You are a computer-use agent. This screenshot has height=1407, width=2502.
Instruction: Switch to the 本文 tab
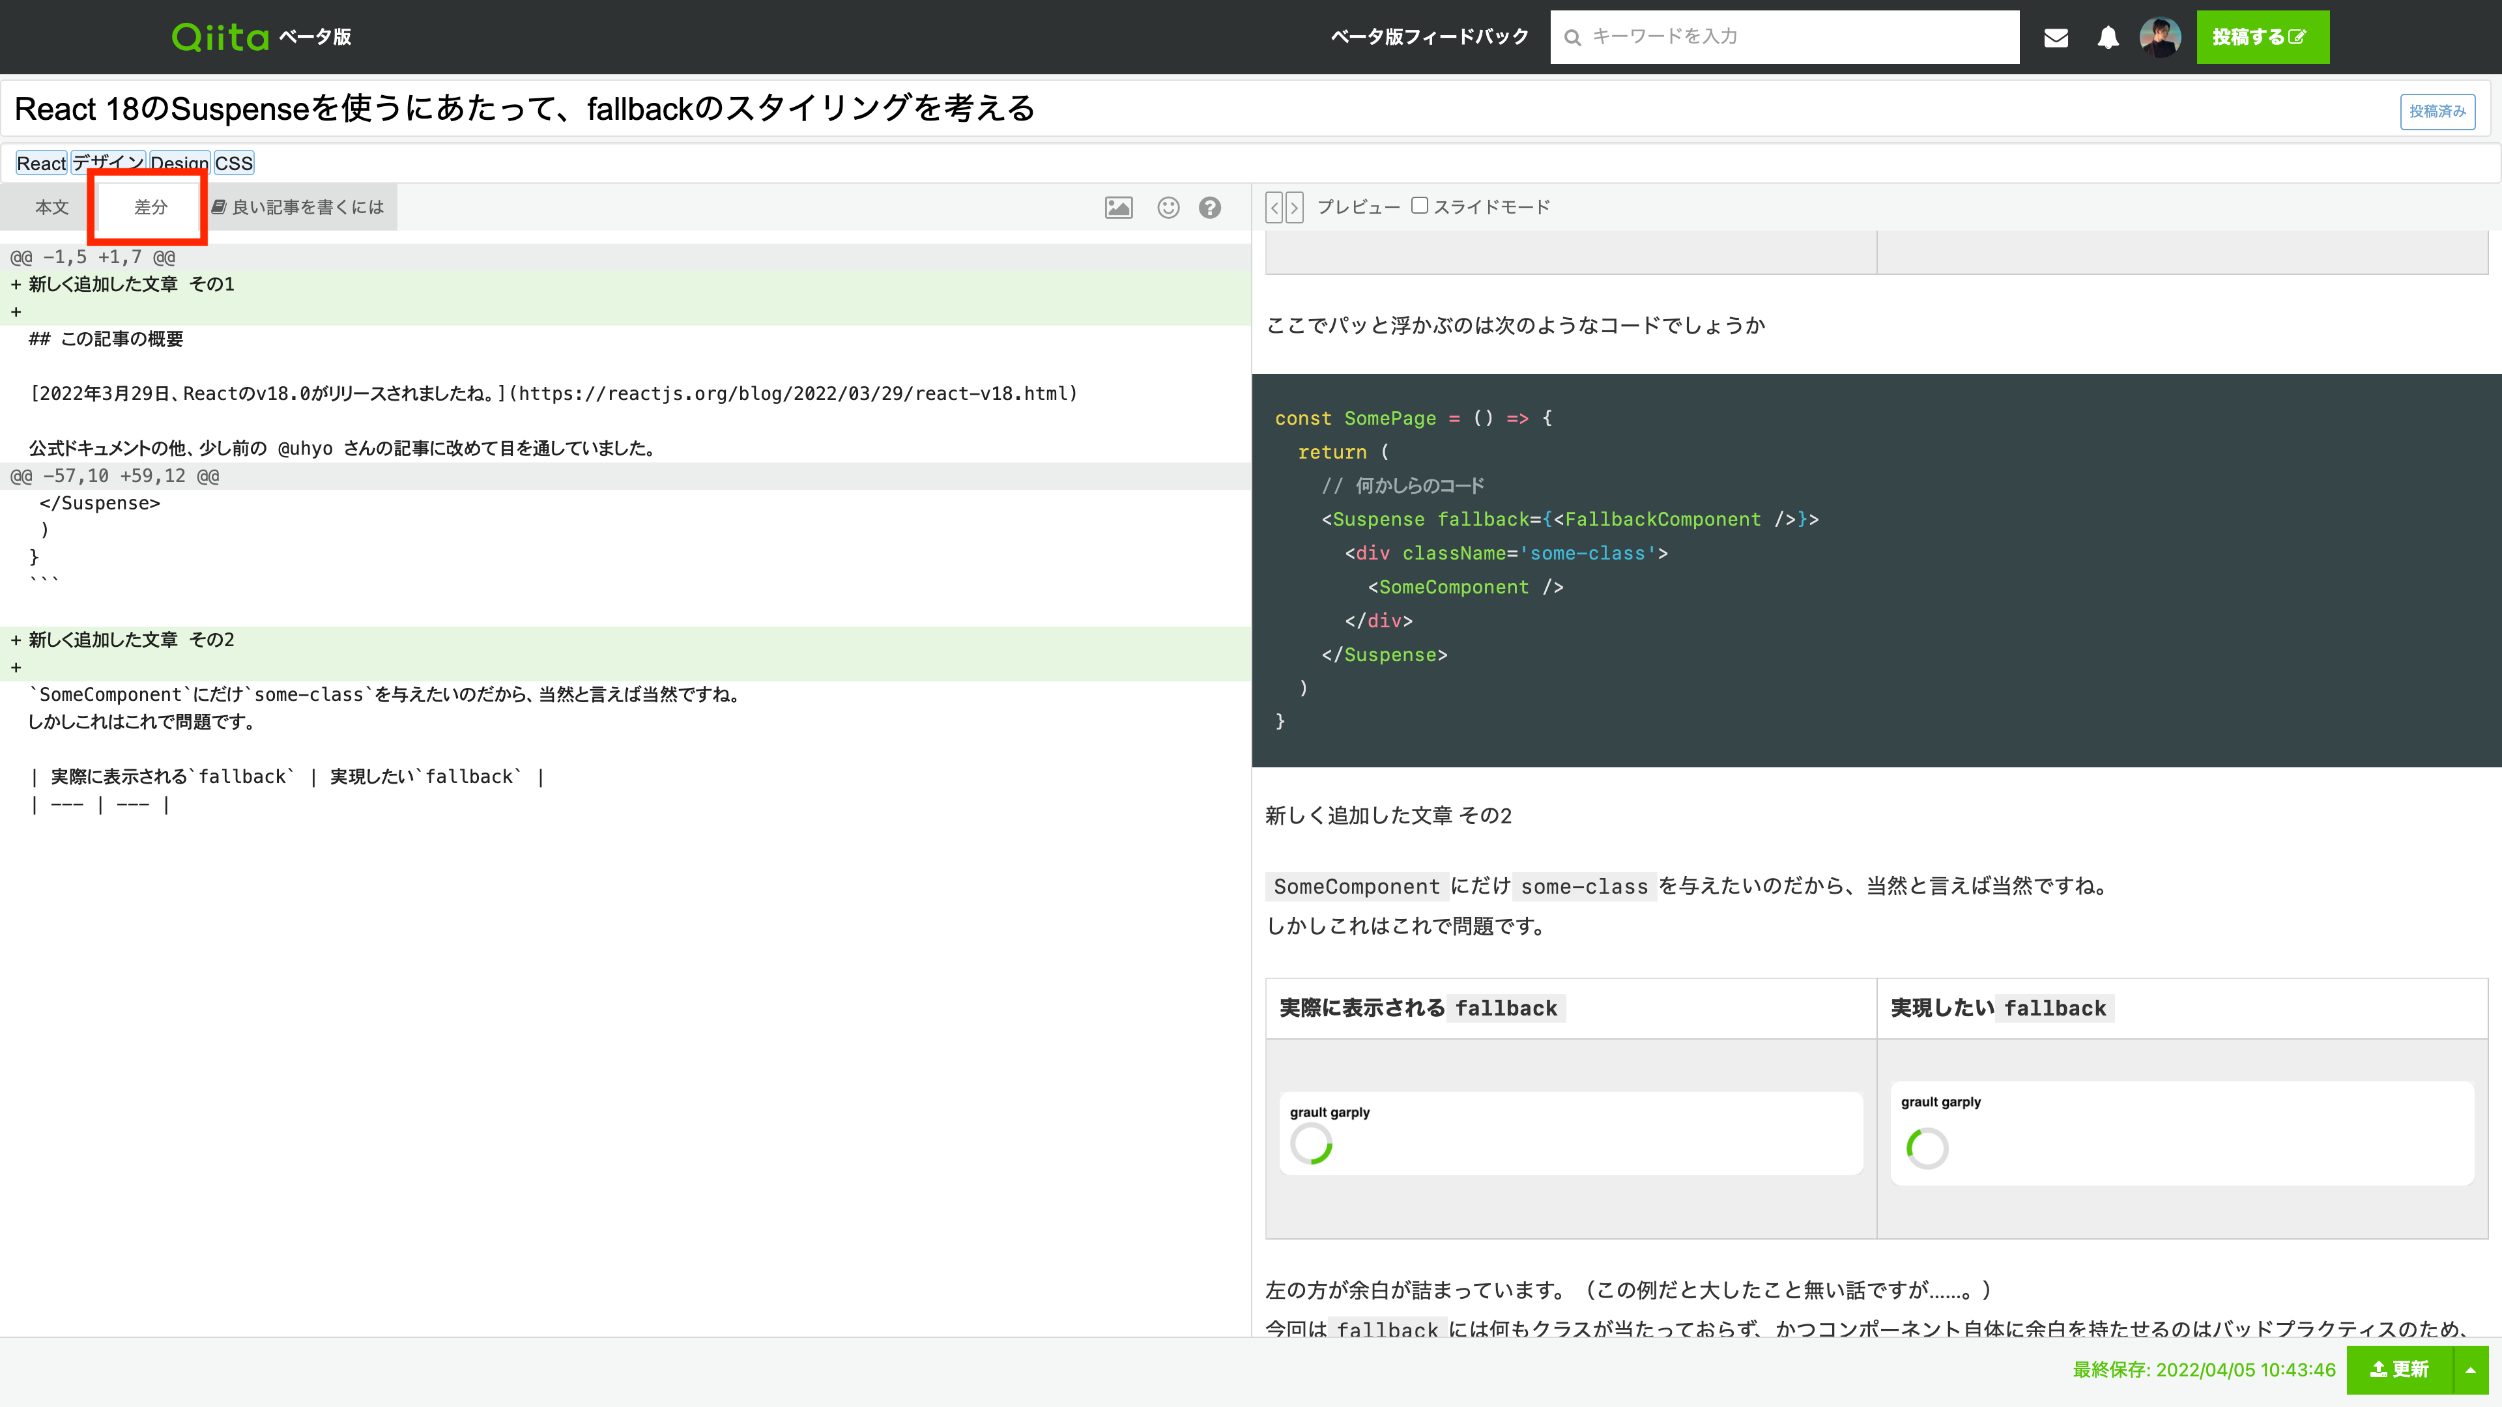pos(52,207)
